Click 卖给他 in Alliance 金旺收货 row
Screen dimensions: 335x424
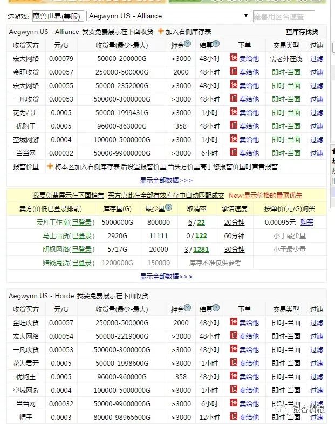tap(249, 72)
